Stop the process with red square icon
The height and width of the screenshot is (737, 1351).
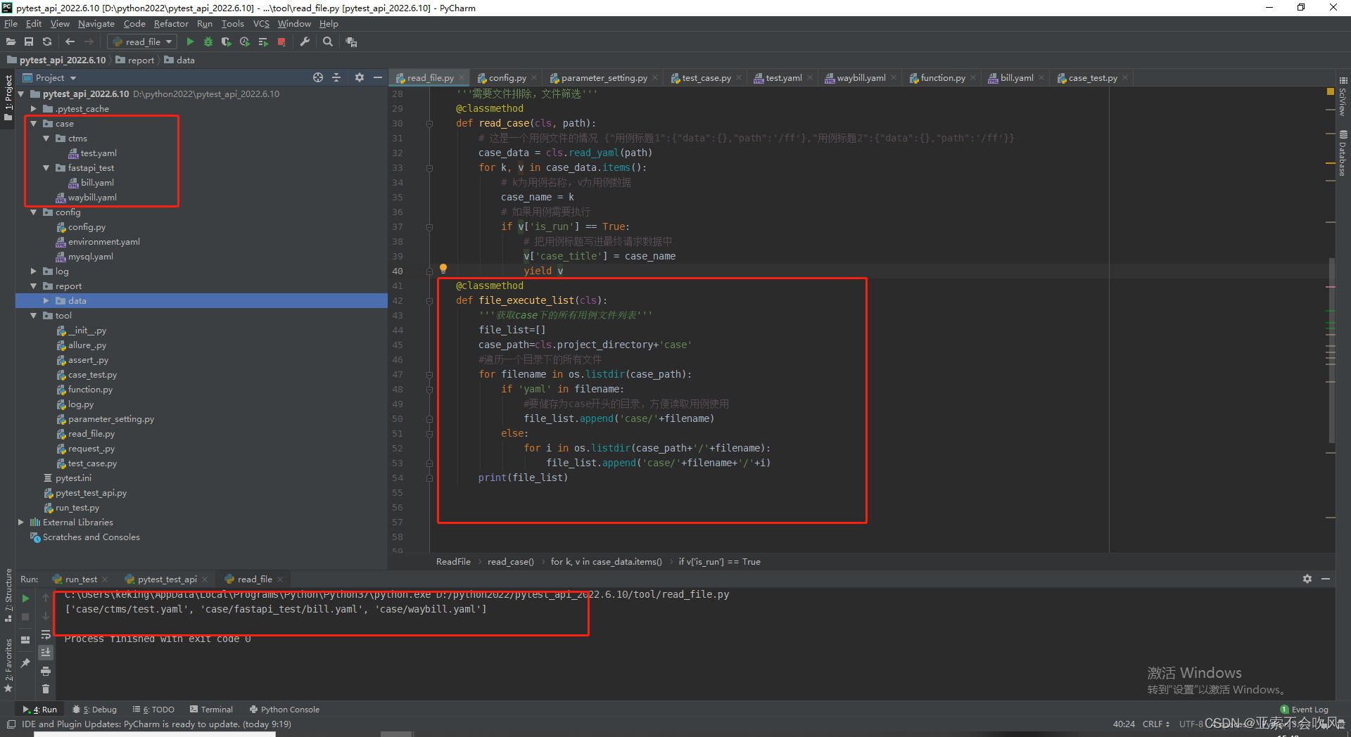(x=281, y=42)
